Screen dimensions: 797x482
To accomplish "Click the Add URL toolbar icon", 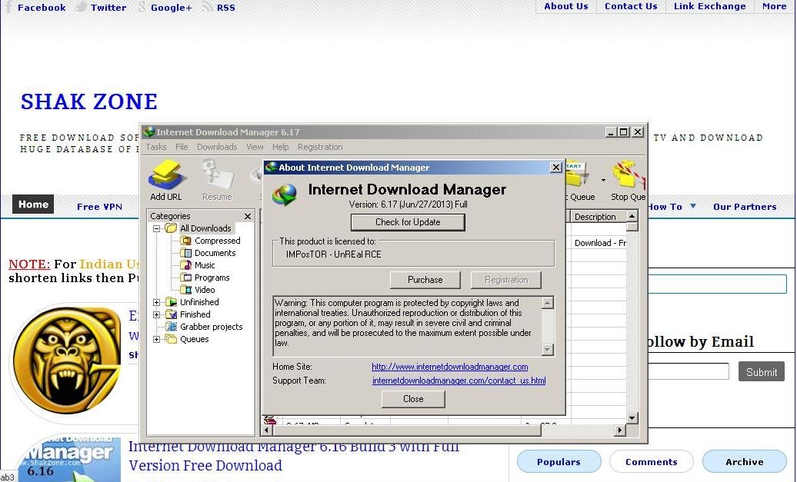I will (x=166, y=175).
